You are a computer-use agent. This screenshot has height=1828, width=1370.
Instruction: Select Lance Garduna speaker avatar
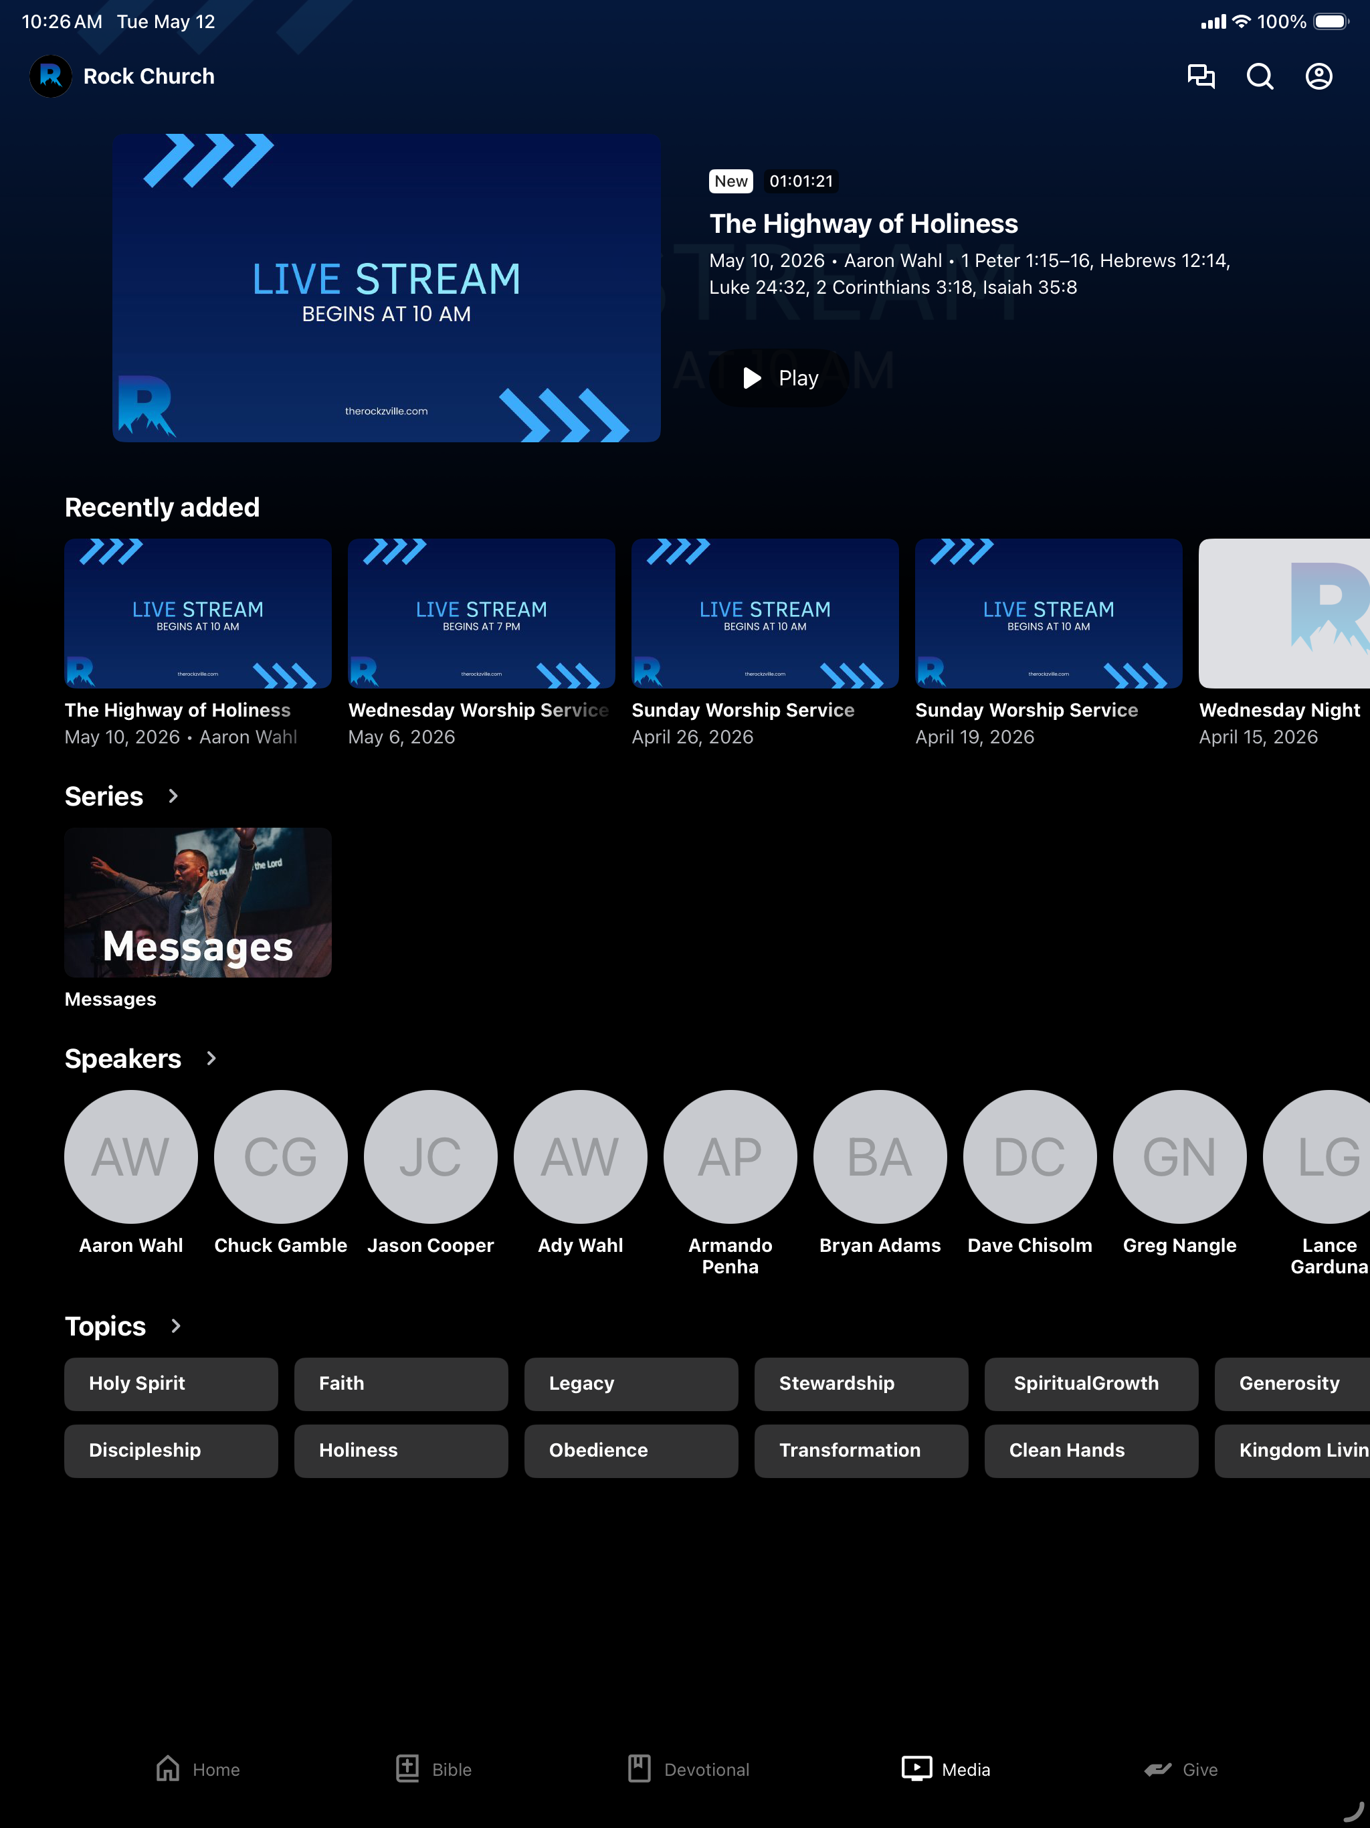[x=1317, y=1156]
